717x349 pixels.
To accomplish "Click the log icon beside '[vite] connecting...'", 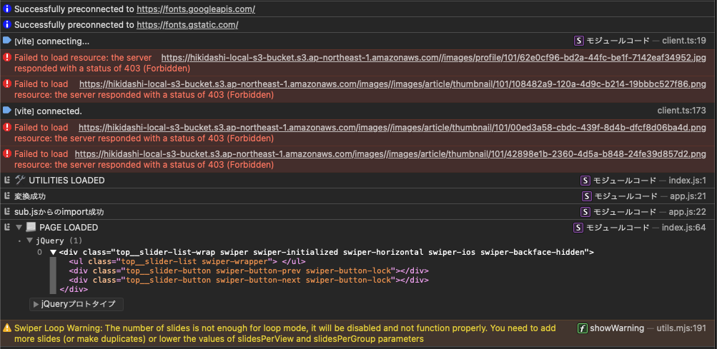I will tap(7, 41).
